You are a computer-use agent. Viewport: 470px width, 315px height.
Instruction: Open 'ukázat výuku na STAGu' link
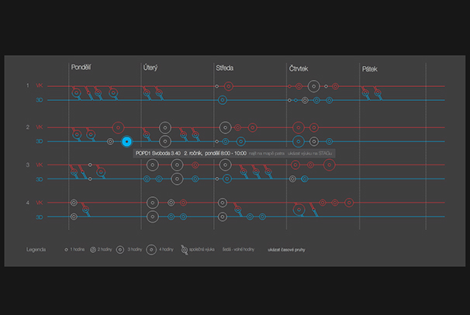coord(305,154)
